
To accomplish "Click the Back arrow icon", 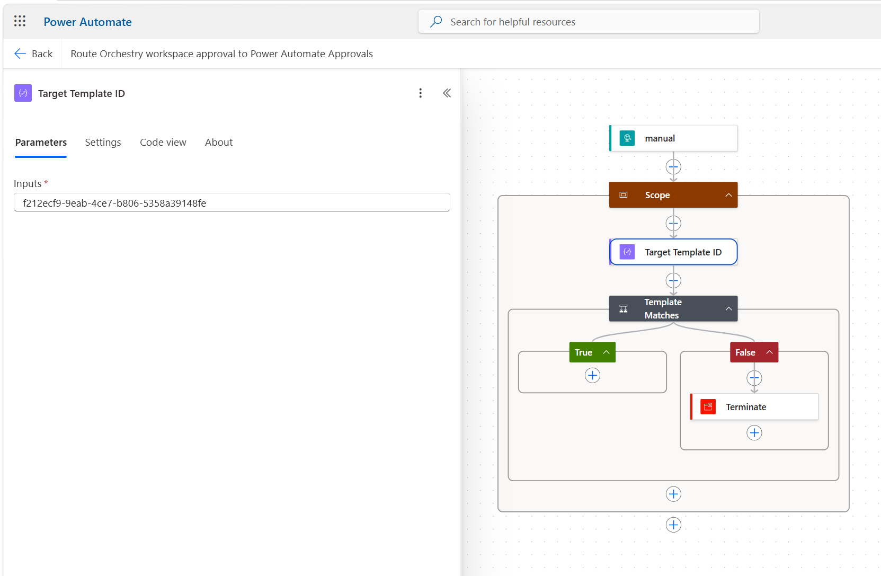I will 20,54.
